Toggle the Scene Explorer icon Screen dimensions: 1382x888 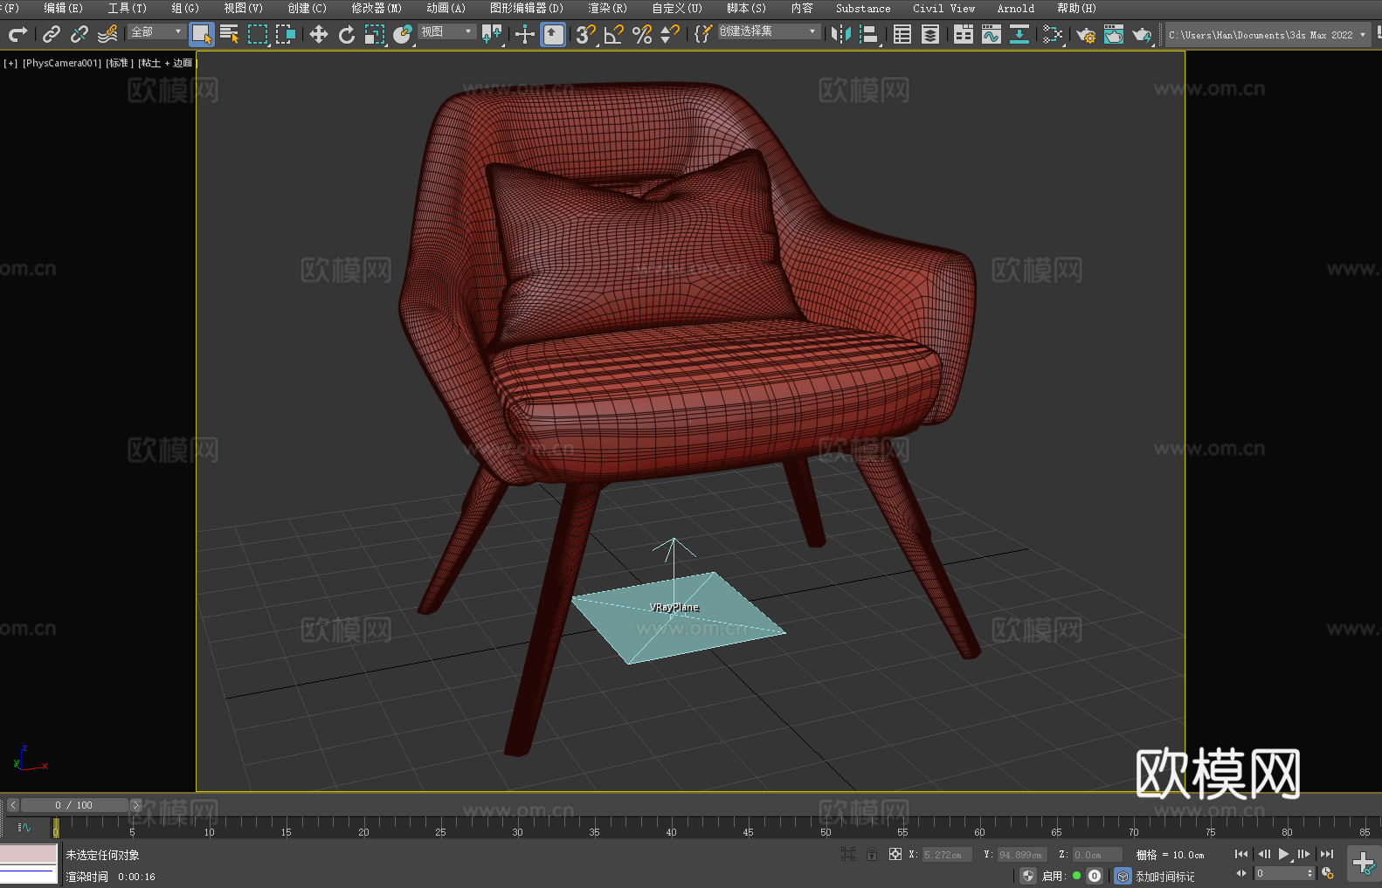[902, 34]
